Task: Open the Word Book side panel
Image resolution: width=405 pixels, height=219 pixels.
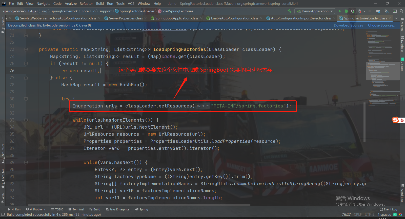Action: [x=402, y=194]
